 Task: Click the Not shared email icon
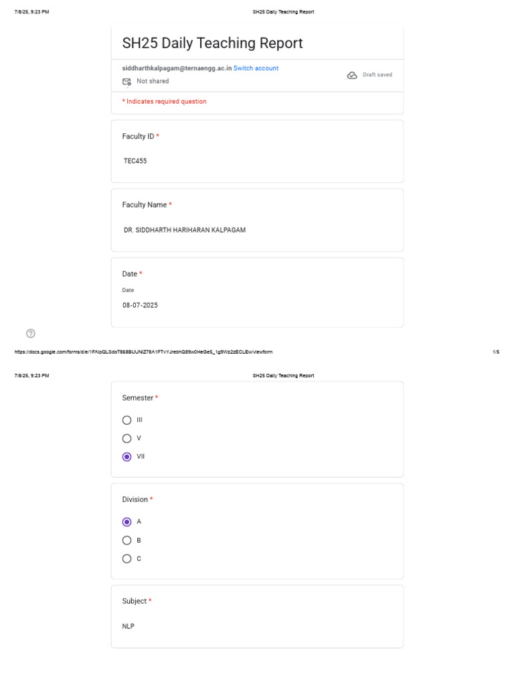(x=126, y=82)
